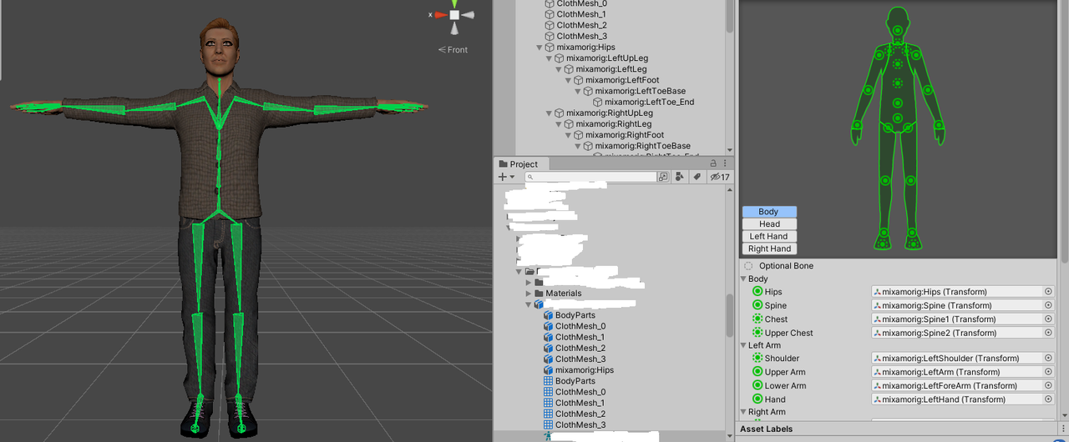Click the open-in-search icon beside Project search box
1069x442 pixels.
pyautogui.click(x=663, y=177)
